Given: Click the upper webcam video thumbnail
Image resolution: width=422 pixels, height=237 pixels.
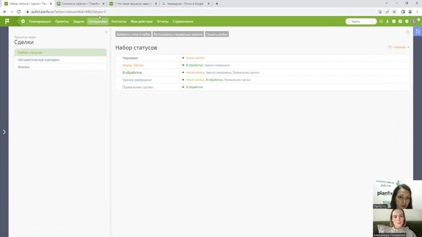Looking at the screenshot, I should click(397, 194).
